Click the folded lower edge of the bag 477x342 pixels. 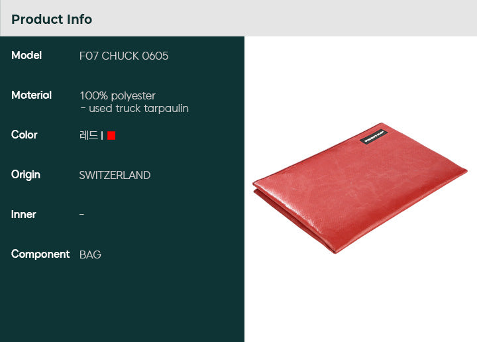(292, 221)
